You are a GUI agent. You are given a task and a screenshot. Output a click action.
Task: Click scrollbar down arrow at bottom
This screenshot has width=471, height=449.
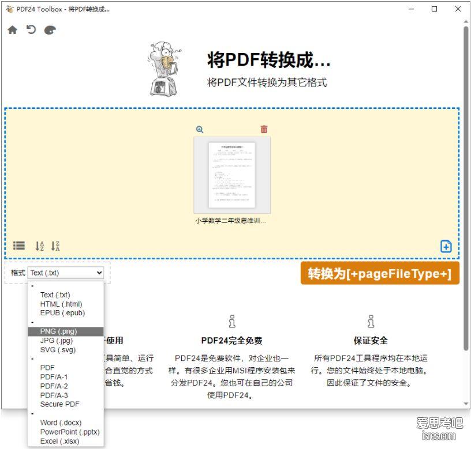click(x=466, y=403)
